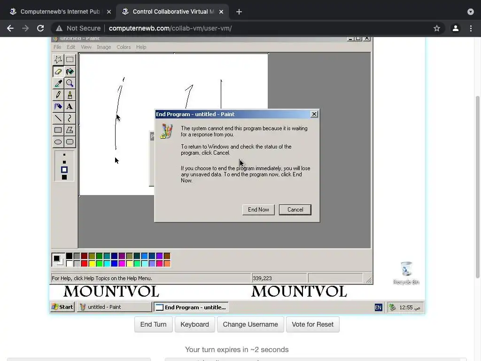The width and height of the screenshot is (481, 361).
Task: Choose the Fill With Color bucket tool
Action: click(x=70, y=71)
